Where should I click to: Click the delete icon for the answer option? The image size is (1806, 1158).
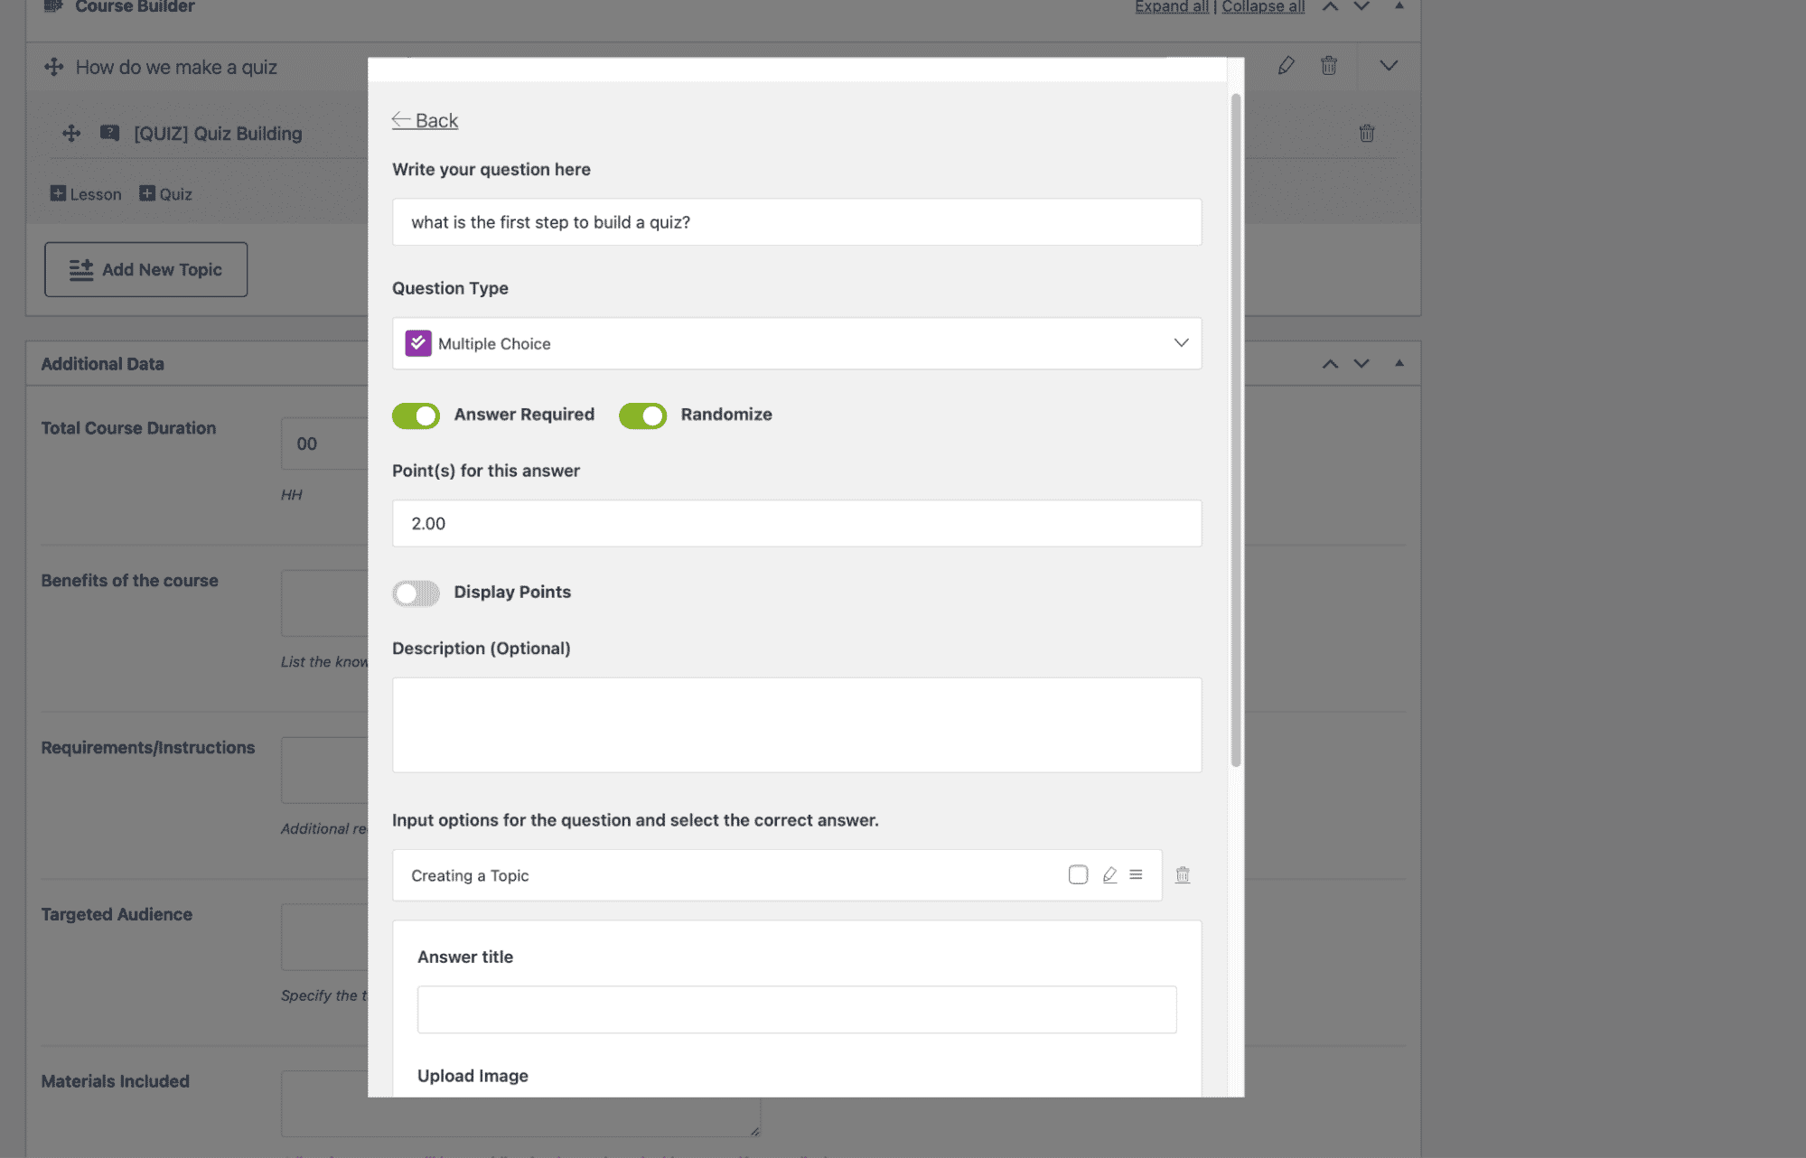tap(1182, 873)
